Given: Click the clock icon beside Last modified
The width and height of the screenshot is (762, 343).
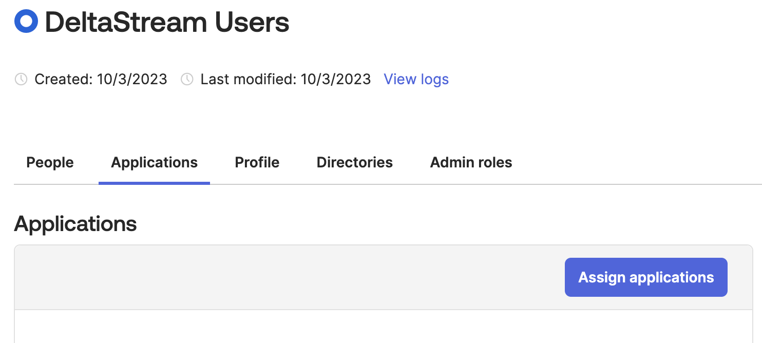Looking at the screenshot, I should [x=187, y=79].
